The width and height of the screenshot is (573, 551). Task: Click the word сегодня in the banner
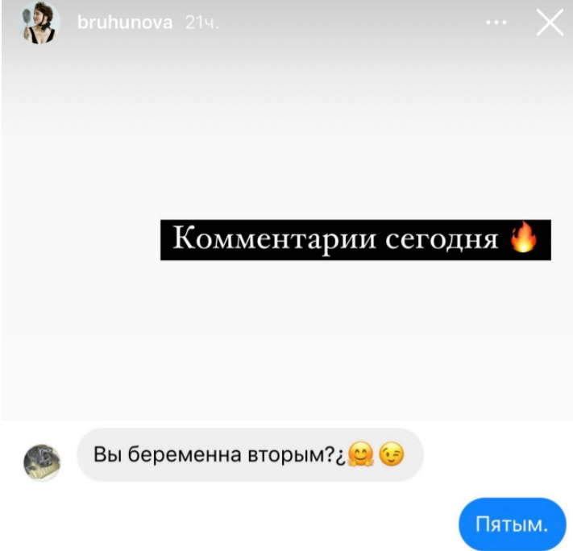[442, 240]
